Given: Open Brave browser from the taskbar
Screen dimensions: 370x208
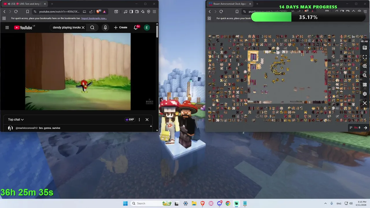Looking at the screenshot, I should [203, 203].
